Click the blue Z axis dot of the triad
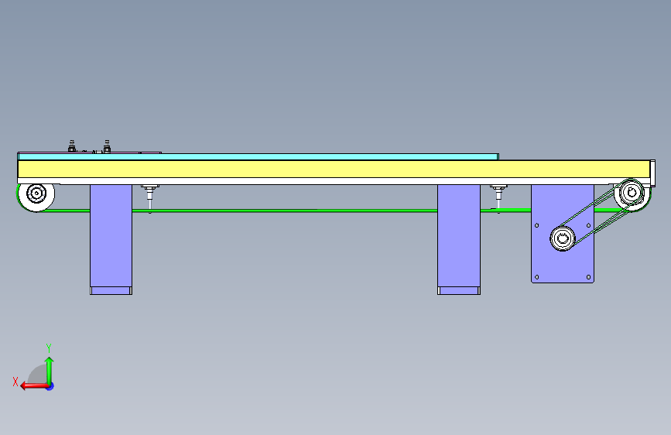Screen dimensions: 671x435 pyautogui.click(x=50, y=386)
